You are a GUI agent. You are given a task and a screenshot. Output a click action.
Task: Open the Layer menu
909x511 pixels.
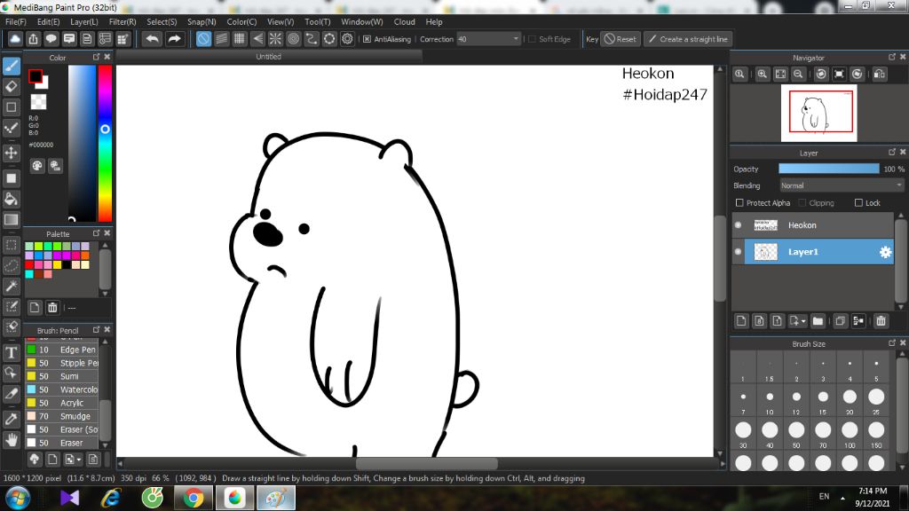pyautogui.click(x=84, y=21)
